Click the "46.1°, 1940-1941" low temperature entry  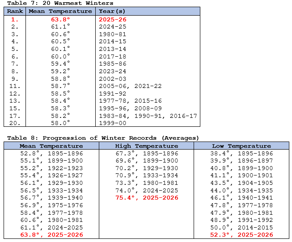pyautogui.click(x=241, y=197)
